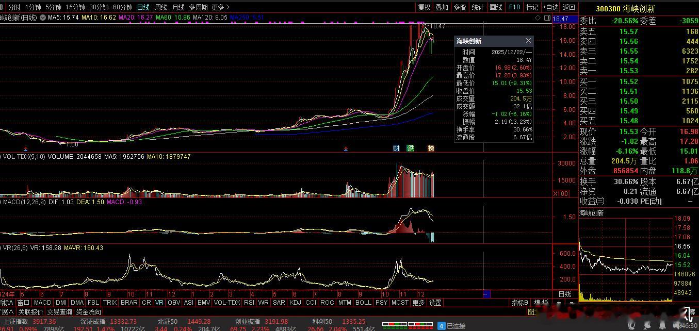This screenshot has height=331, width=699.
Task: Click the 跌 marker icon on chart
Action: click(x=411, y=148)
